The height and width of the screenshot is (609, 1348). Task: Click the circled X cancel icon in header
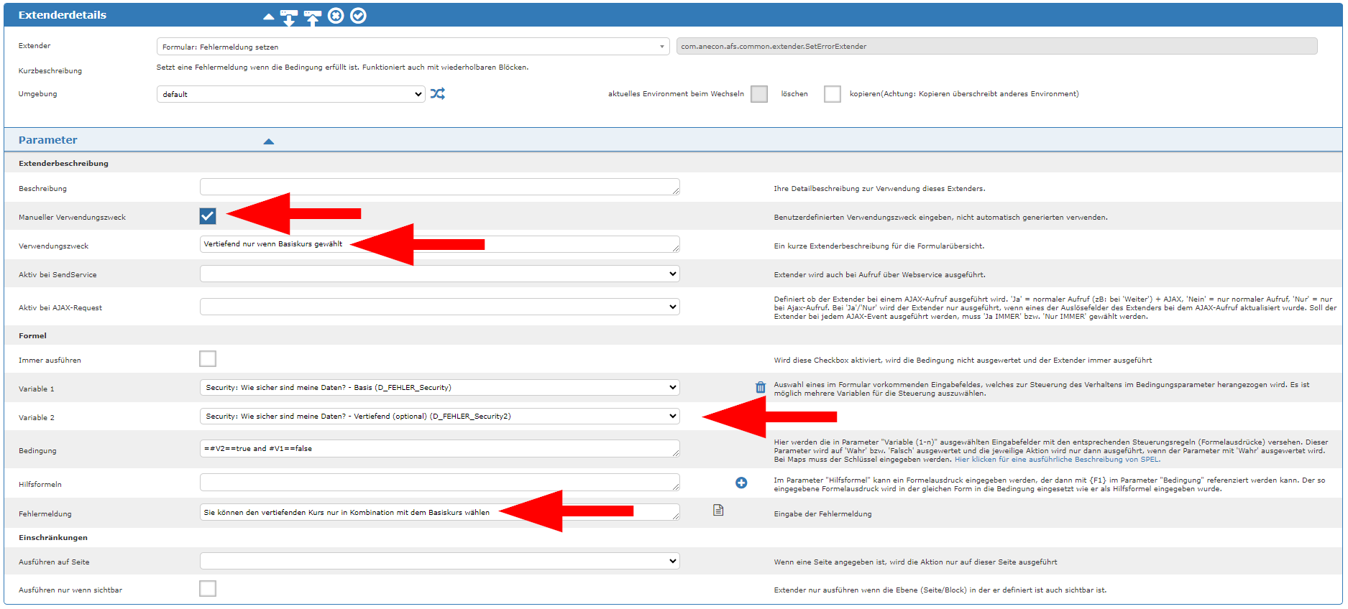(x=336, y=16)
